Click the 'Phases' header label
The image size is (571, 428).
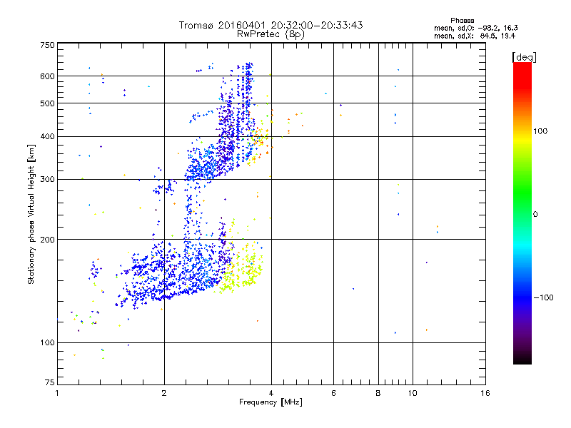pos(462,21)
